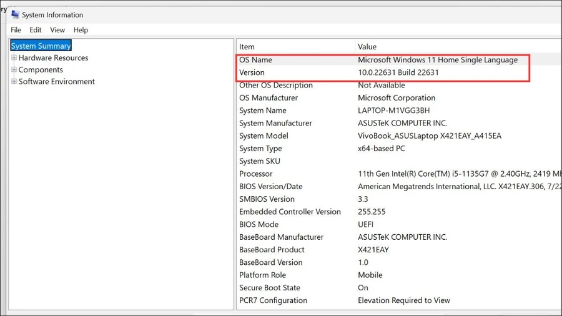Viewport: 562px width, 316px height.
Task: Select the Other OS Description row
Action: tap(276, 86)
